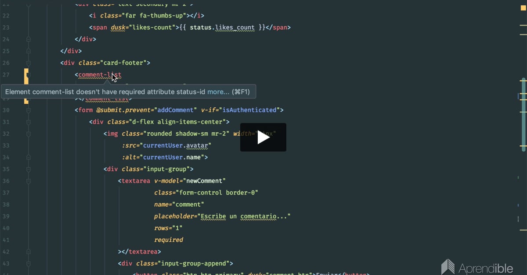Toggle the fold marker on line 25
The height and width of the screenshot is (275, 527).
29,51
